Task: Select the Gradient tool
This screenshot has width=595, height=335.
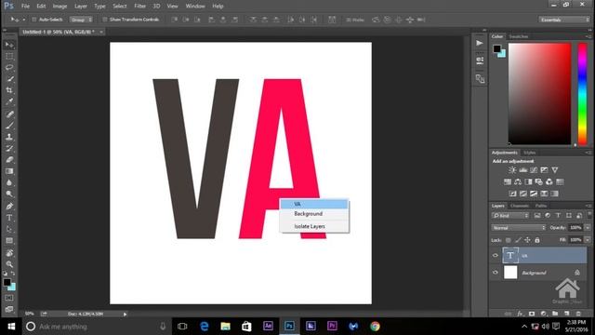Action: tap(9, 171)
